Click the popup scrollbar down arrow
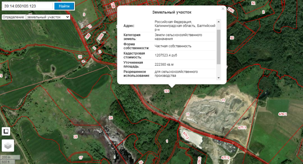This screenshot has width=303, height=164. (x=219, y=78)
